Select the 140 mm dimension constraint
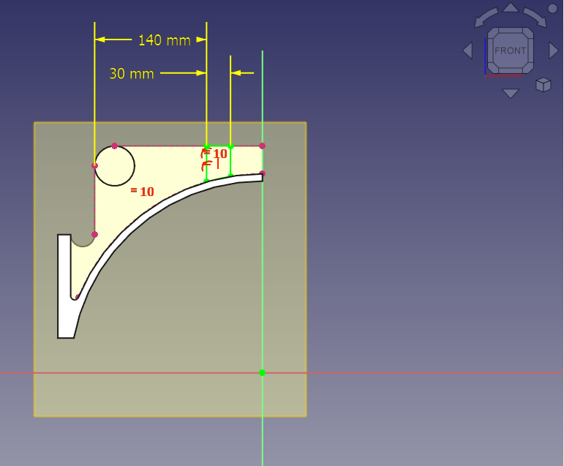Screen dimensions: 564x466 pos(165,40)
